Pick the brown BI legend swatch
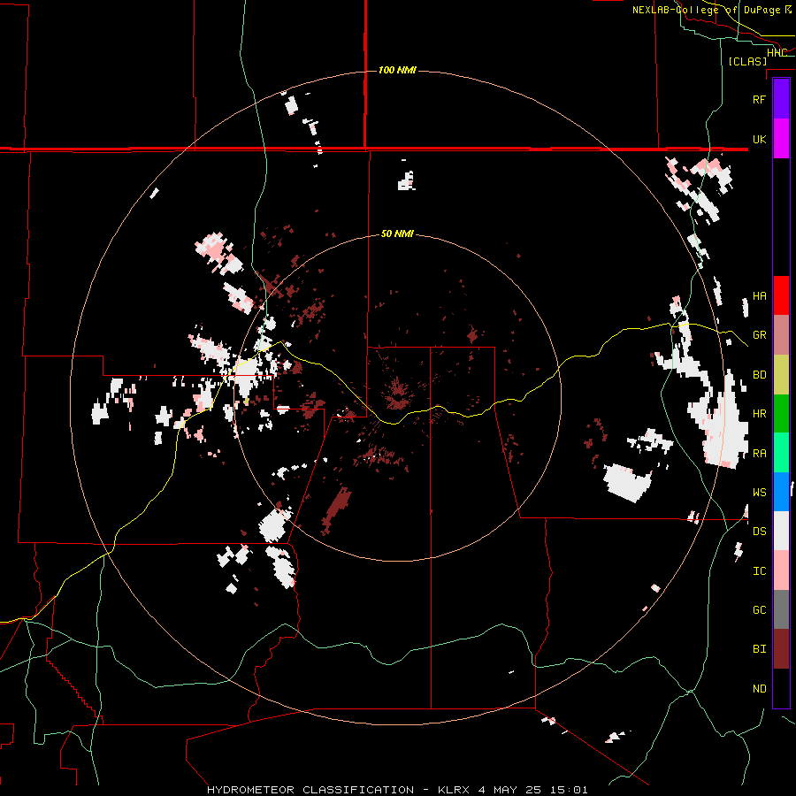The width and height of the screenshot is (796, 796). (781, 649)
